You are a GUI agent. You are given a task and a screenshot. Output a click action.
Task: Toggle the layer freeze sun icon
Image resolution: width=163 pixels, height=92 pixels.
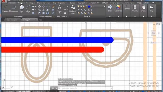pyautogui.click(x=81, y=6)
